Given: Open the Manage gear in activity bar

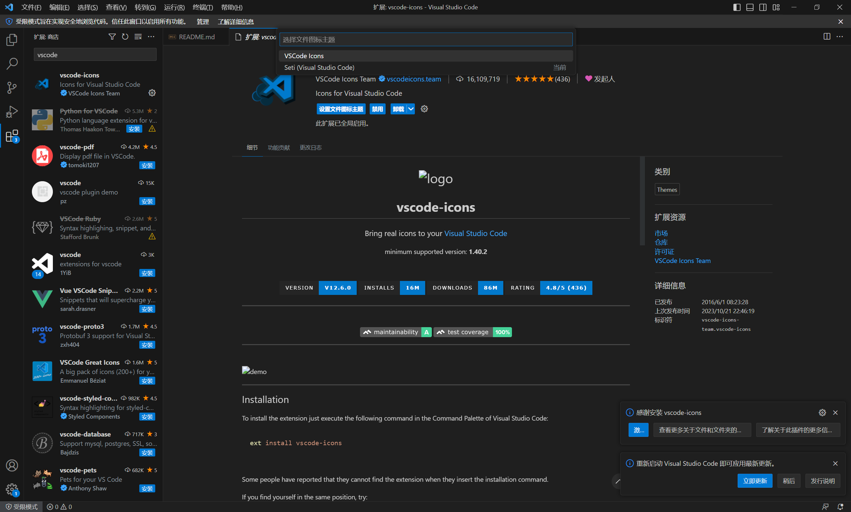Looking at the screenshot, I should pyautogui.click(x=12, y=489).
